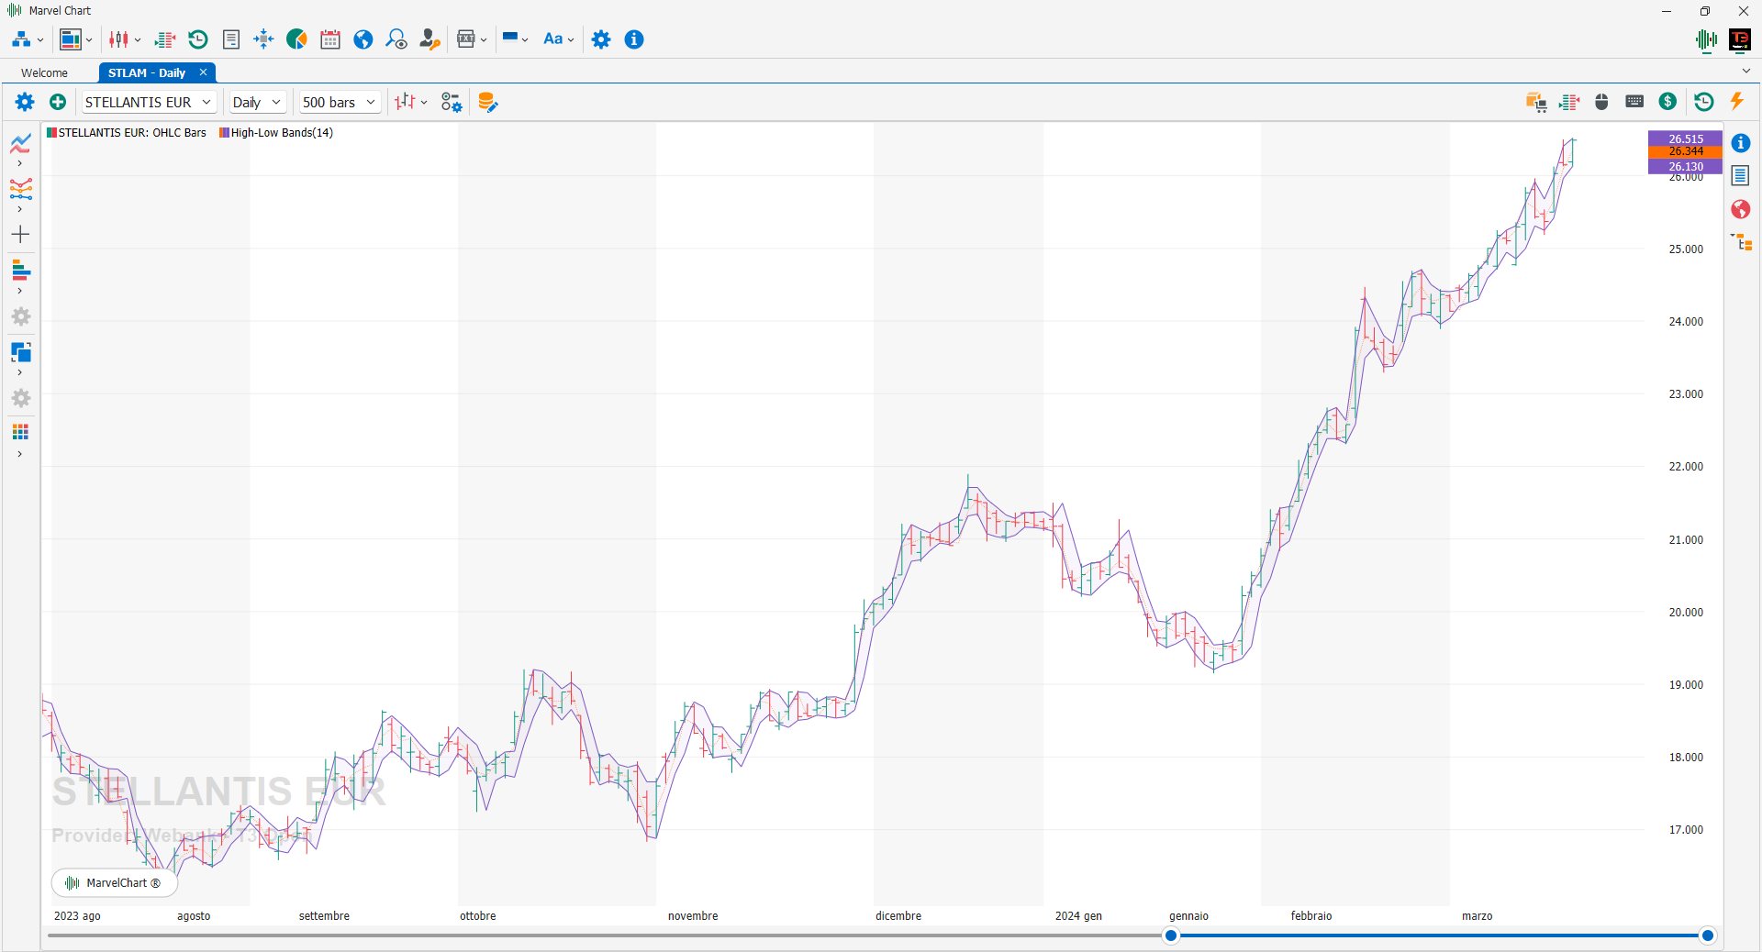
Task: Toggle the mouse icon in chart toolbar
Action: (x=1601, y=102)
